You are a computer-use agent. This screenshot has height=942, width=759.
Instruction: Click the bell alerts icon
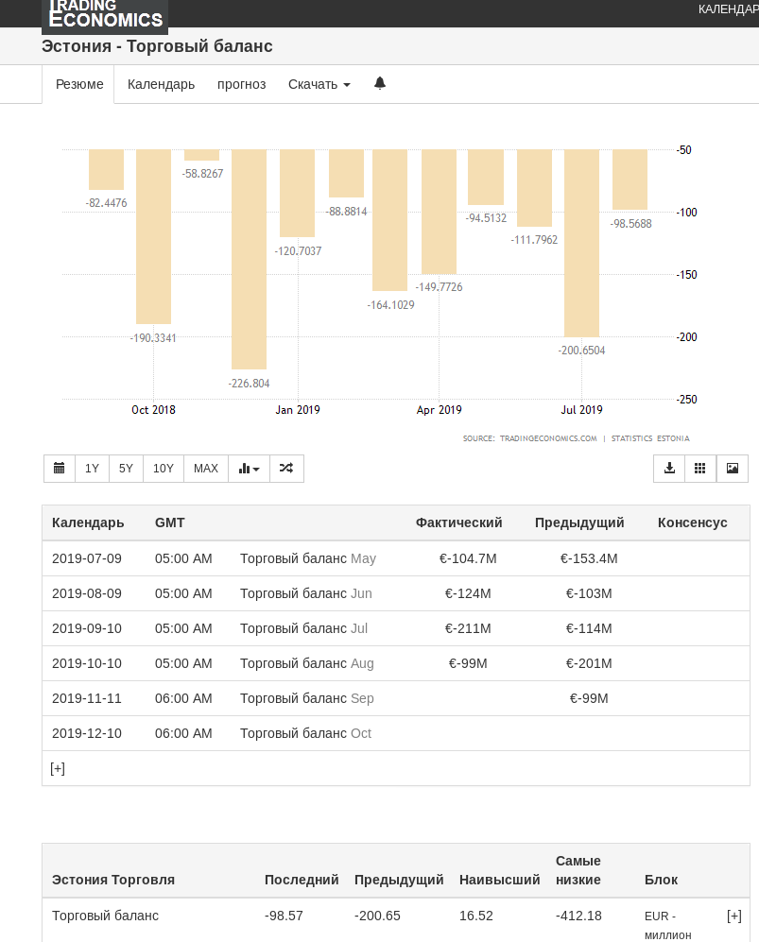click(380, 83)
